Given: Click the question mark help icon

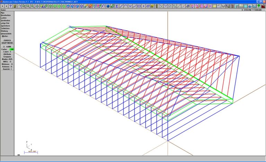Looking at the screenshot, I should pos(10,6).
